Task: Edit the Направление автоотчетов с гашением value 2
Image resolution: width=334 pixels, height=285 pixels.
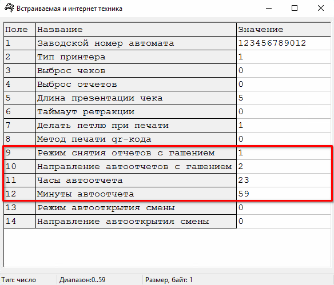Action: [284, 166]
